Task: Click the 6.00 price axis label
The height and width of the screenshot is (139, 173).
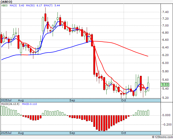Action: 165,63
